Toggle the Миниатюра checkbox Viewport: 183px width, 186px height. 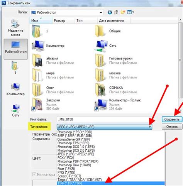pyautogui.click(x=34, y=174)
